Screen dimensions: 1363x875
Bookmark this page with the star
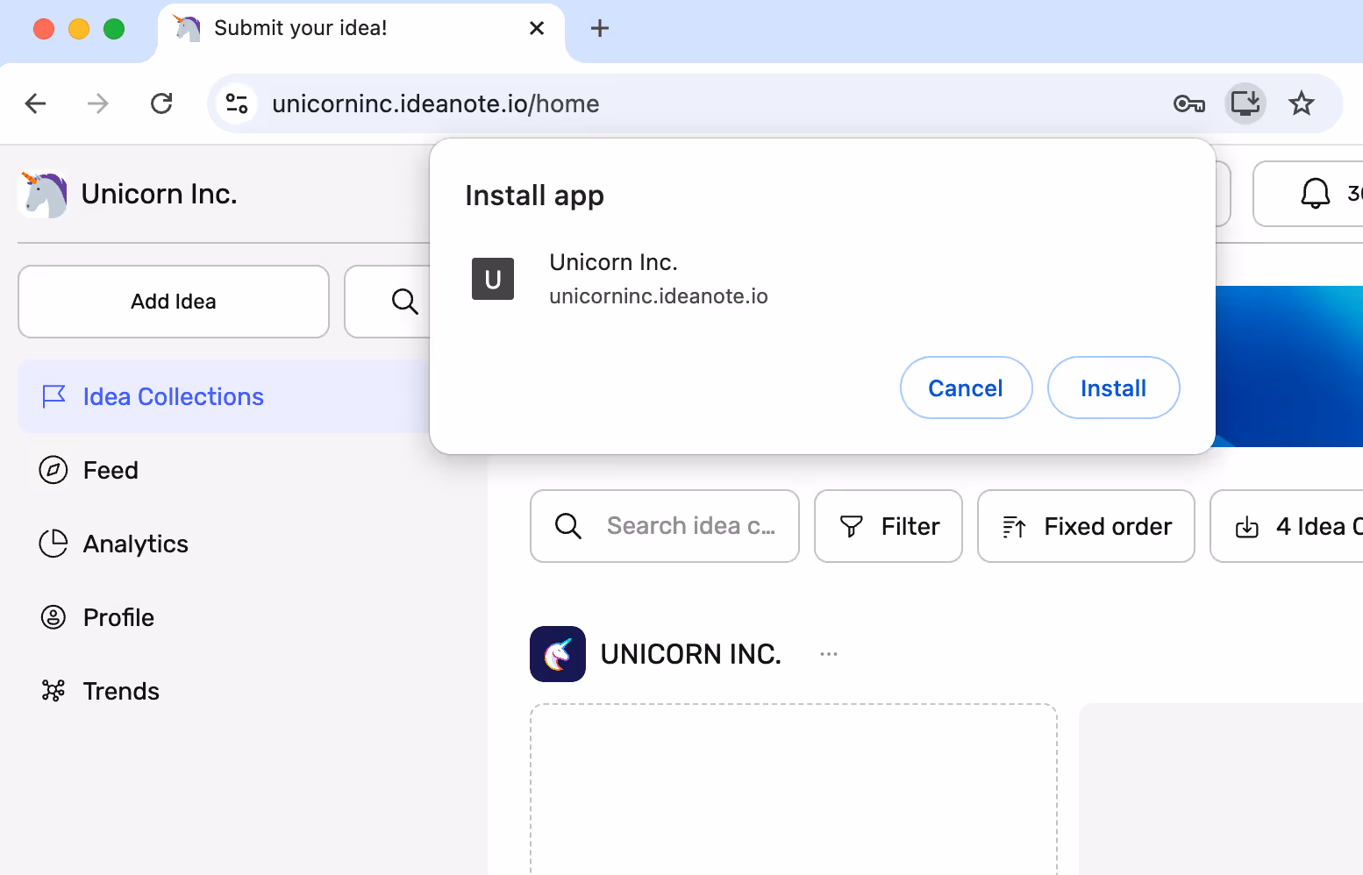(1302, 103)
